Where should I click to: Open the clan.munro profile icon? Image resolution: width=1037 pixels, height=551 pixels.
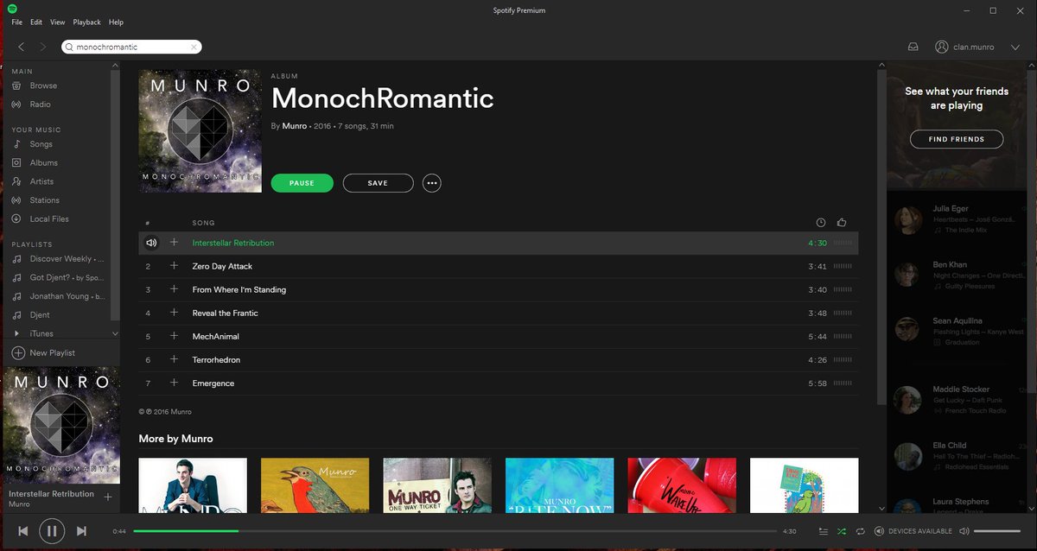point(942,47)
